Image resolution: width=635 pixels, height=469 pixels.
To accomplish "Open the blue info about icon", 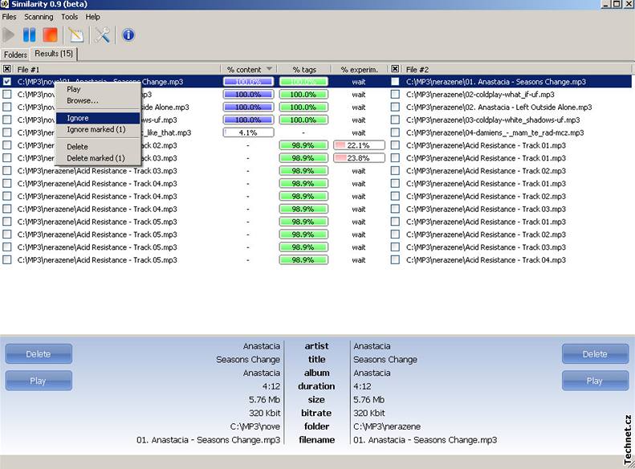I will 128,35.
